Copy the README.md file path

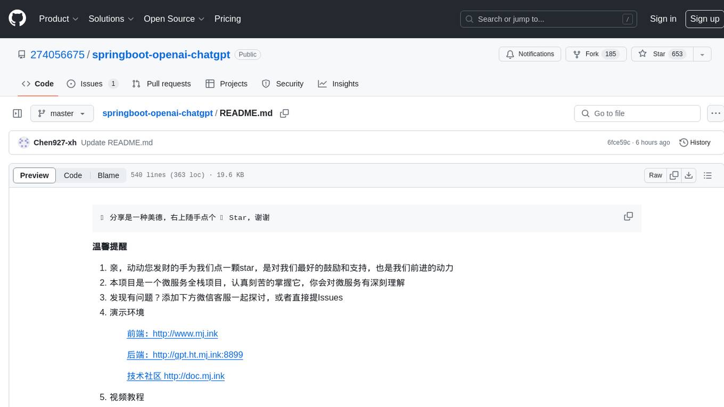(284, 113)
